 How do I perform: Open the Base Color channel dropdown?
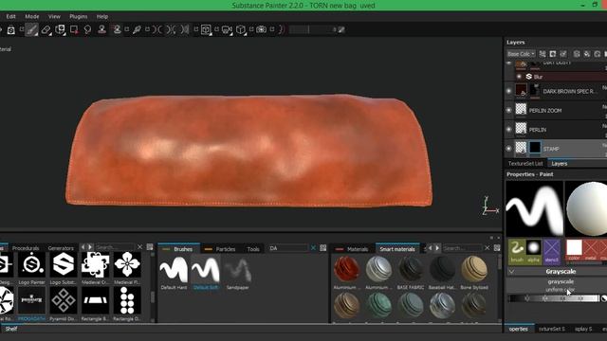pos(521,54)
